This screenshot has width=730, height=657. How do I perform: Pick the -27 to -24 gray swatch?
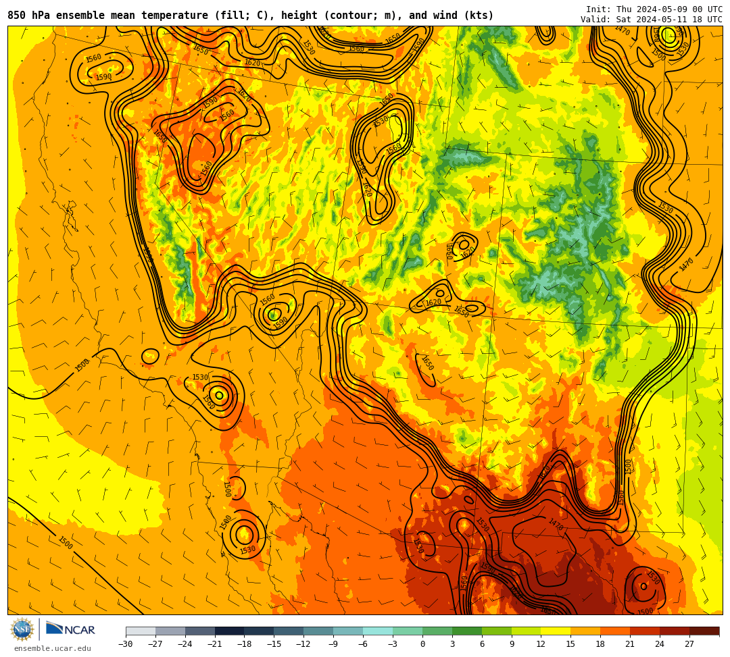point(170,631)
